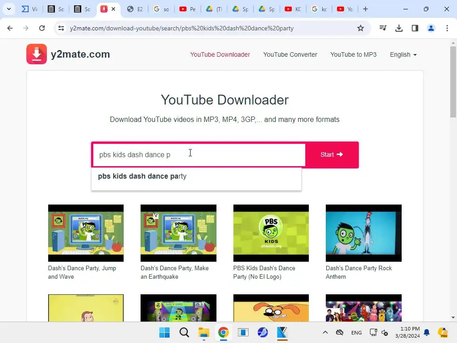Image resolution: width=457 pixels, height=343 pixels.
Task: Click y2mate.com site title
Action: 80,54
